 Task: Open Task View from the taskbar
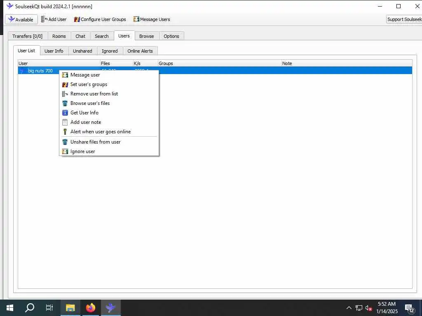pyautogui.click(x=49, y=308)
